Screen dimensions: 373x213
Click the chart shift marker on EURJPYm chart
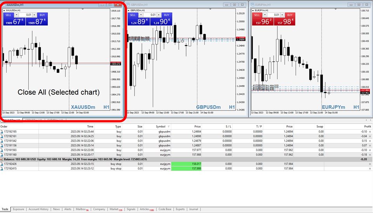pos(336,9)
